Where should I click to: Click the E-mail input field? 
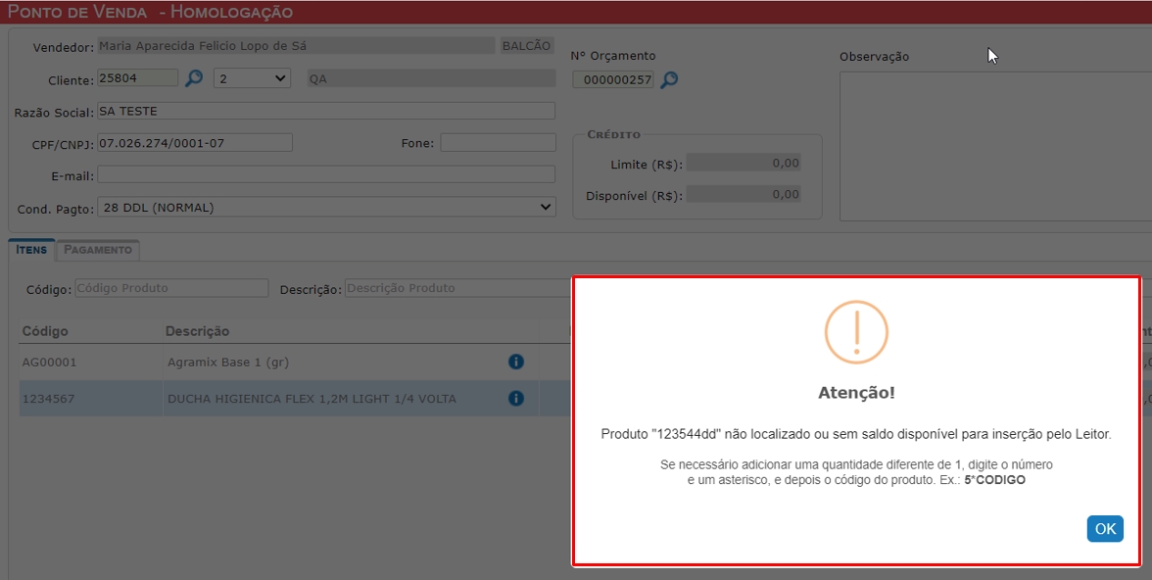326,174
